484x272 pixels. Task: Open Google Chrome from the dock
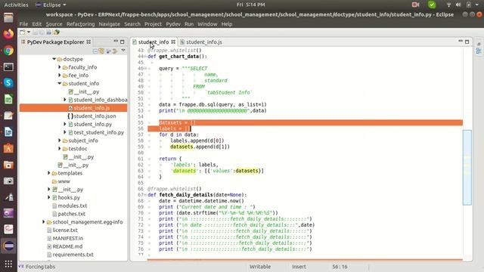8,51
